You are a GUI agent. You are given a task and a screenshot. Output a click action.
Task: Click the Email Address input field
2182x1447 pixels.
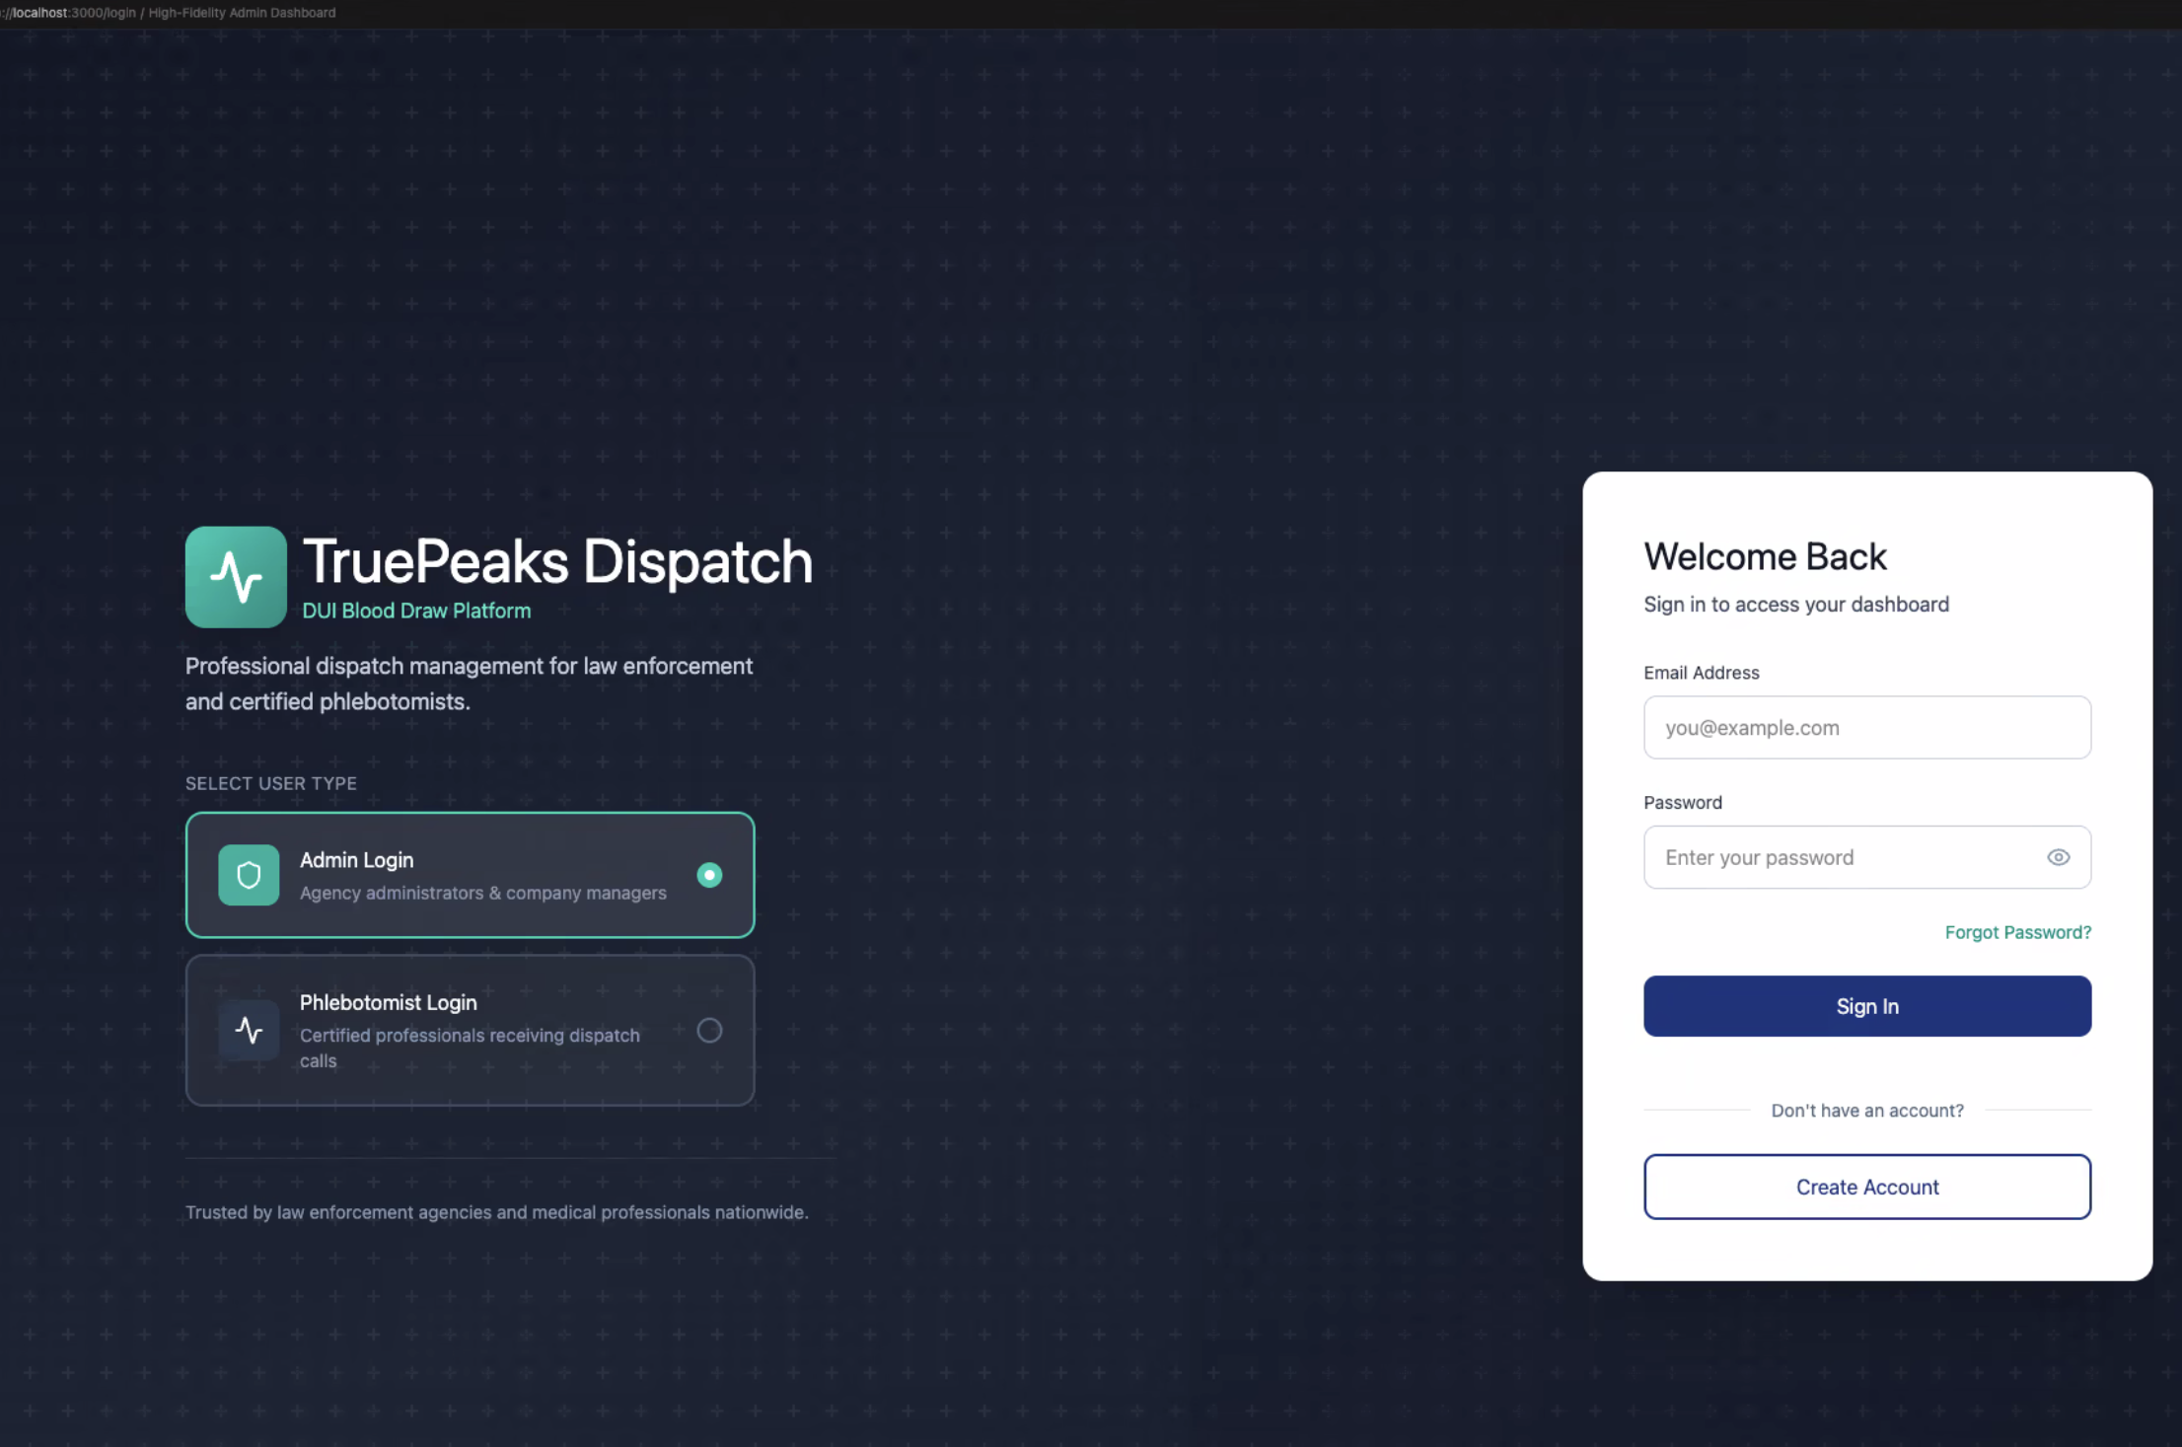[1866, 727]
